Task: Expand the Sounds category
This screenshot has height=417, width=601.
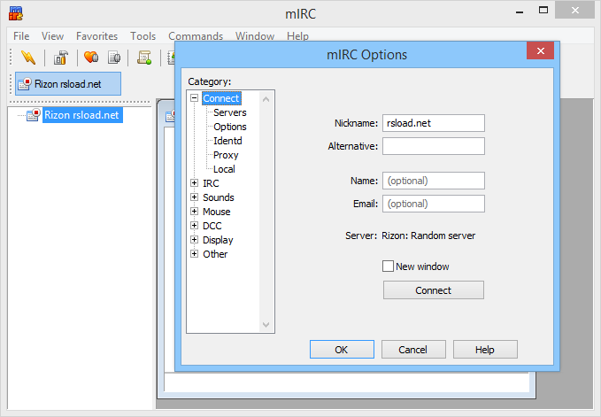Action: pyautogui.click(x=195, y=197)
